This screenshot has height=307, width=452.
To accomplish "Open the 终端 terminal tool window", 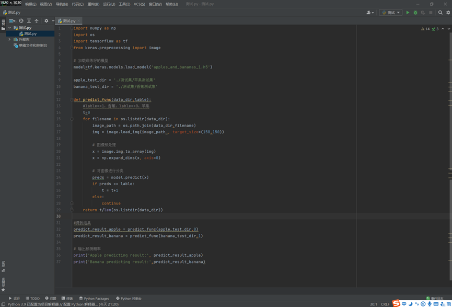I will pyautogui.click(x=67, y=298).
